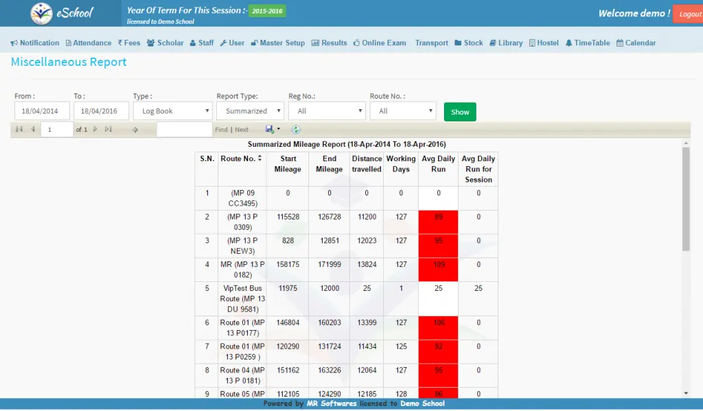Click the back to parent report arrow
Screen dimensions: 703x411
[135, 130]
